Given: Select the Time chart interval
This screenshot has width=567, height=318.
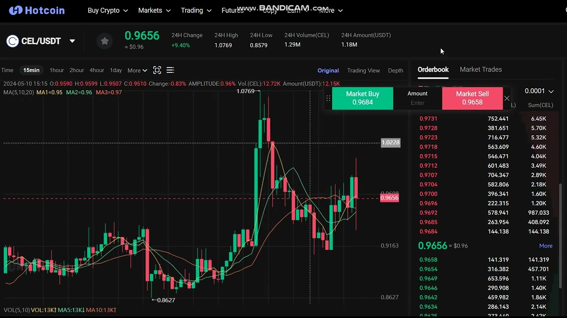Looking at the screenshot, I should tap(7, 70).
